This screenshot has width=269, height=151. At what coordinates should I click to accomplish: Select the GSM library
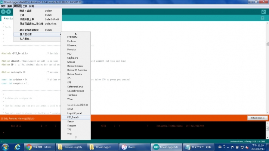75,109
